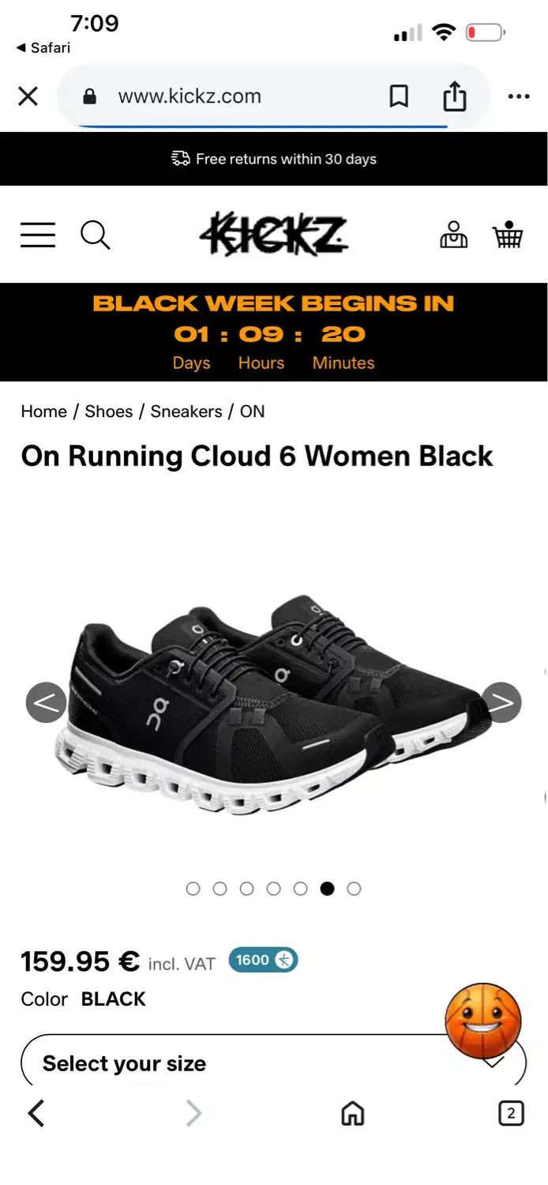Tap the 1600 points badge

point(263,960)
